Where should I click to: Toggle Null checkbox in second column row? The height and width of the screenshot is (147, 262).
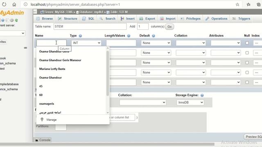[247, 53]
